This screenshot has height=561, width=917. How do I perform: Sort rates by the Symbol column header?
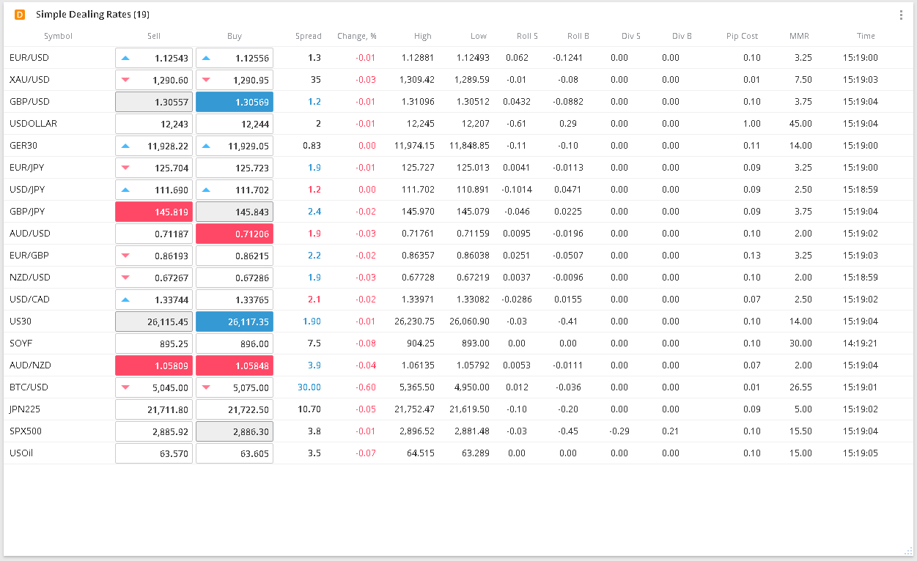click(58, 35)
